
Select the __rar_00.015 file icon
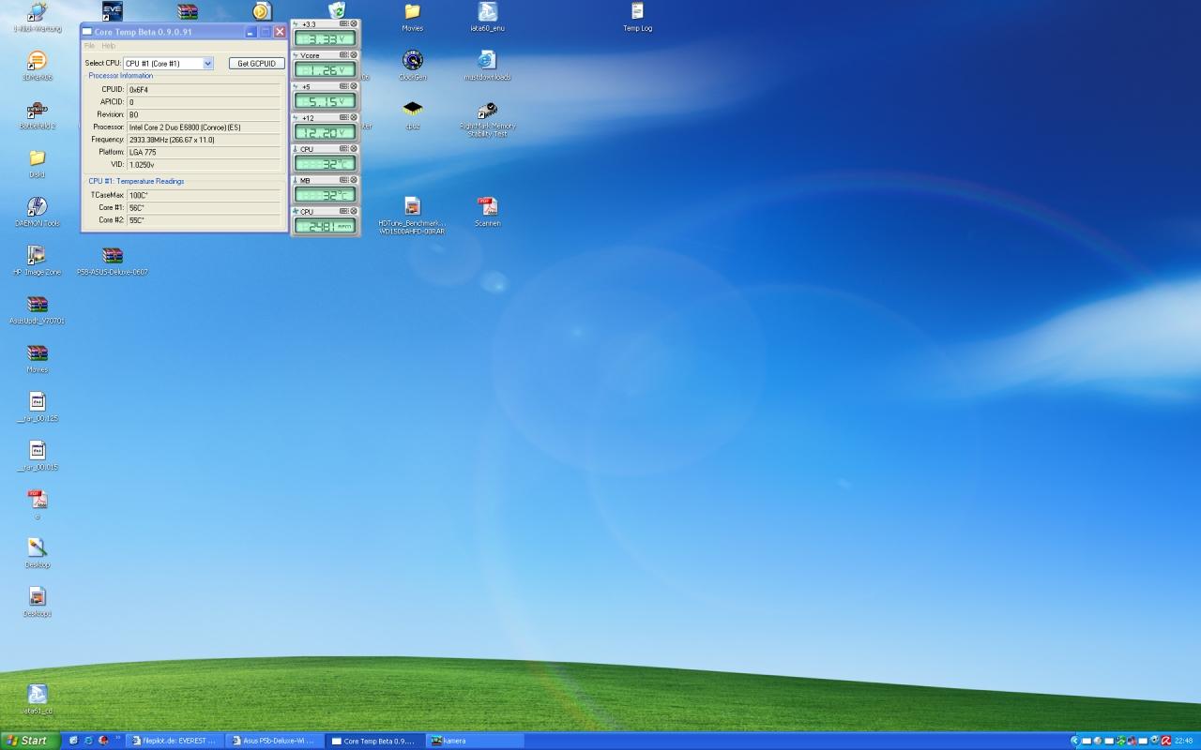(38, 456)
